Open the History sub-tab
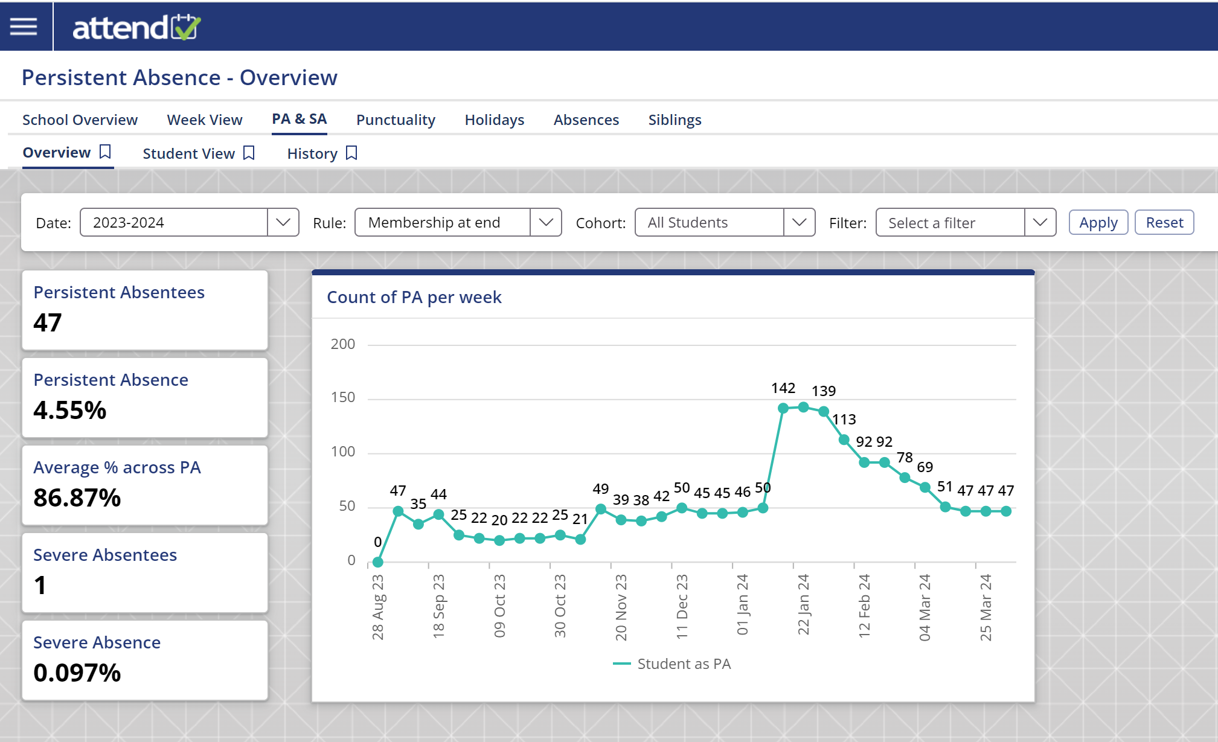This screenshot has height=742, width=1218. click(x=312, y=153)
